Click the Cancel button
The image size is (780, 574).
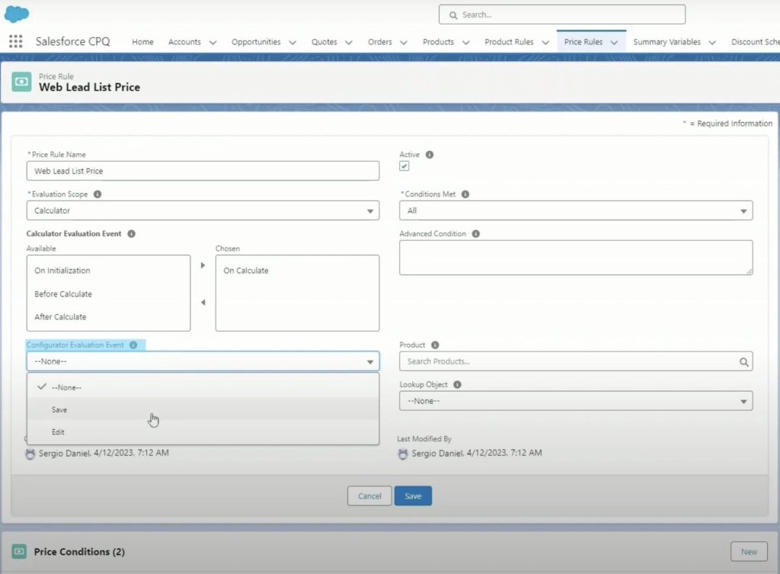[x=369, y=496]
